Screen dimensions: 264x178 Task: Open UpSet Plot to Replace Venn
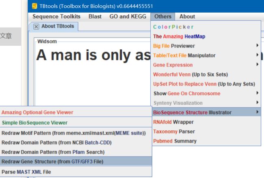206,84
